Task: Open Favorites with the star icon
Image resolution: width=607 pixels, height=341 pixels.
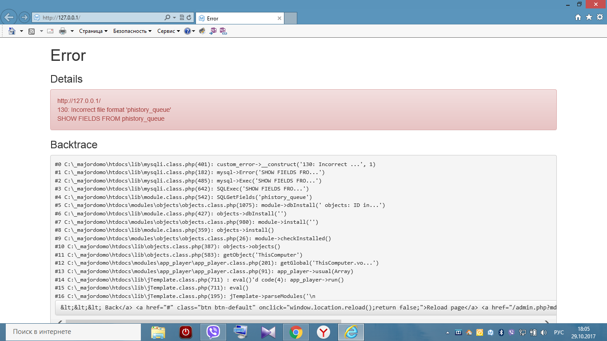Action: point(589,17)
